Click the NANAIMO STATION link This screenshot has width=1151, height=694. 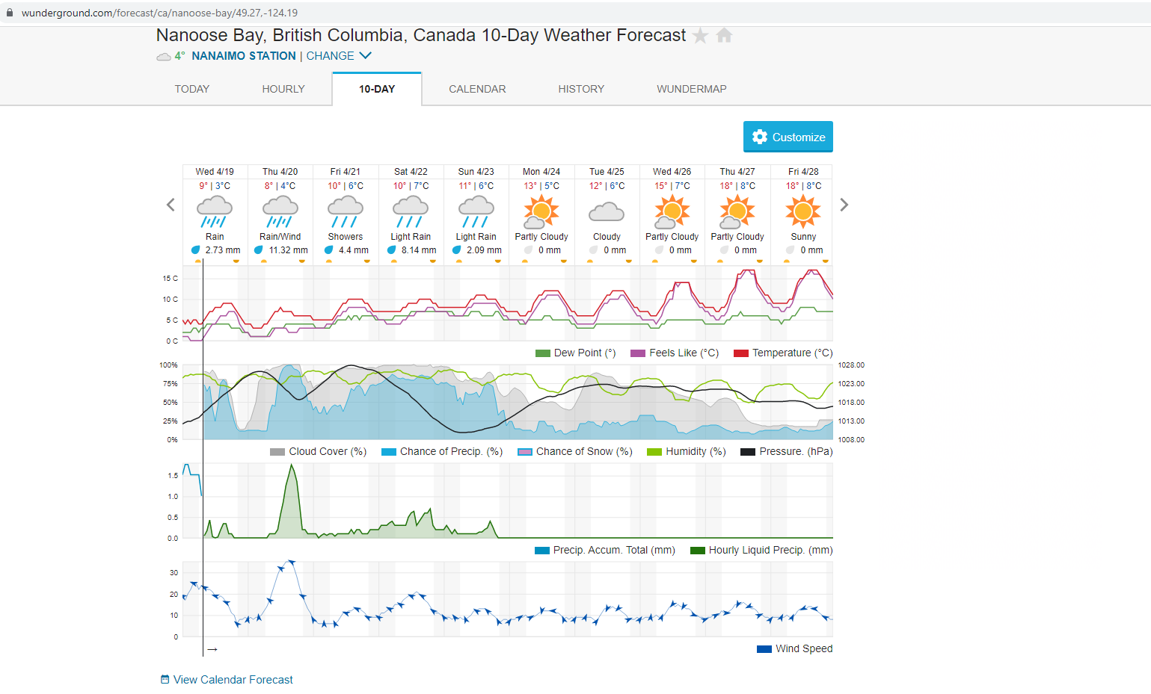pos(243,56)
